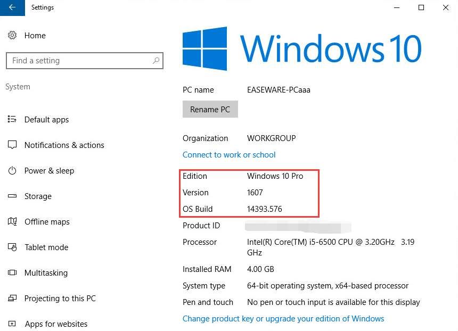Click the Notifications & actions icon
Image resolution: width=458 pixels, height=331 pixels.
click(12, 145)
